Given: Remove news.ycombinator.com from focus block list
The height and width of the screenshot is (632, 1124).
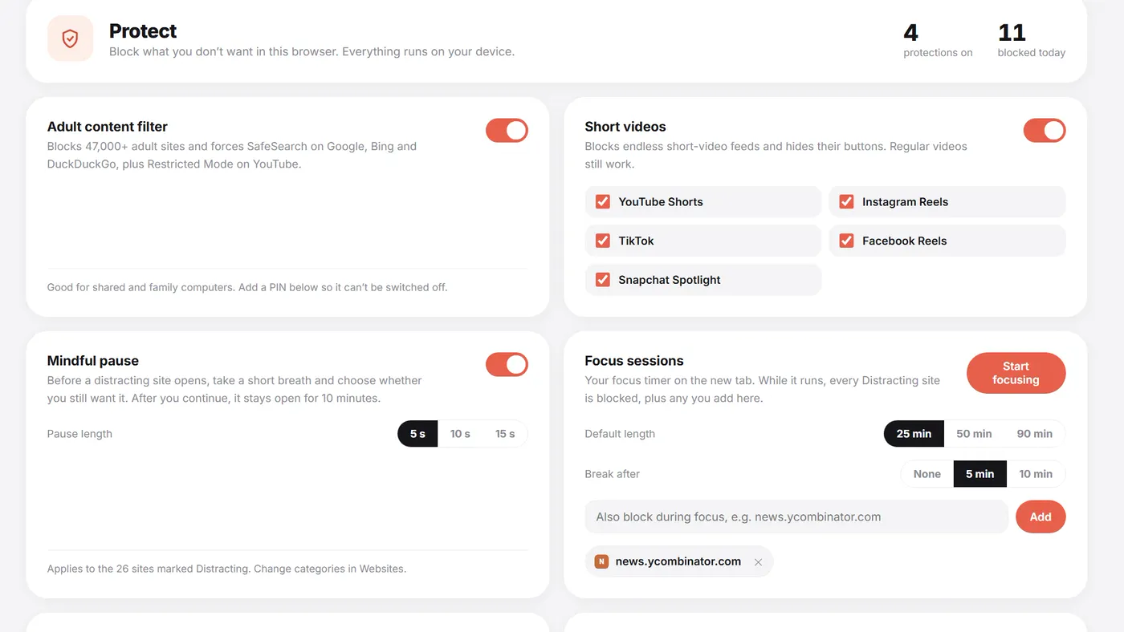Looking at the screenshot, I should tap(758, 562).
